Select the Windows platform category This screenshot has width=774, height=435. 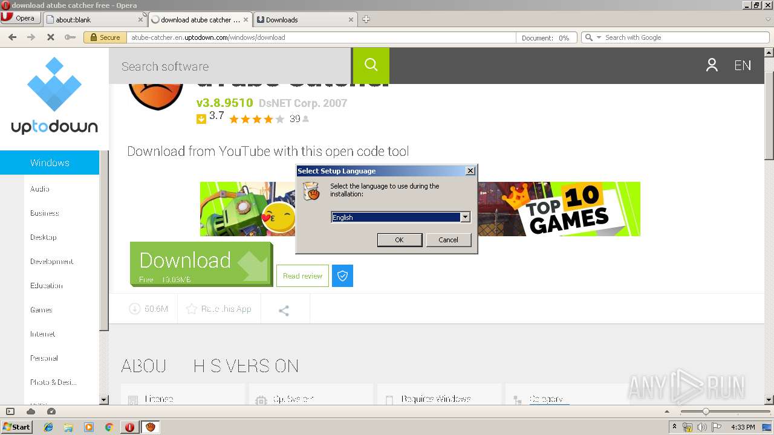click(x=50, y=163)
